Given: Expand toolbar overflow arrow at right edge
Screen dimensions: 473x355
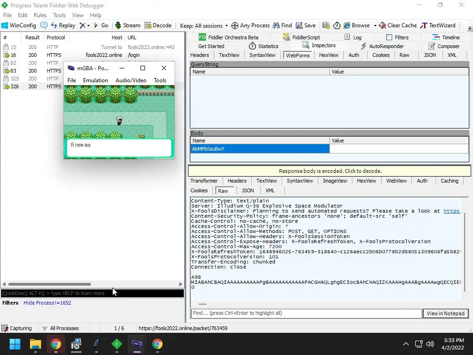Looking at the screenshot, I should [470, 28].
